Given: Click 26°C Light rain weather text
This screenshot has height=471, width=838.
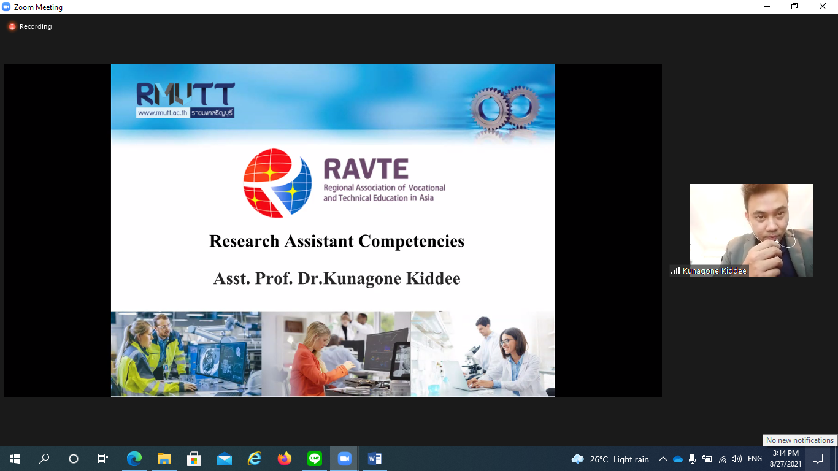Looking at the screenshot, I should [620, 459].
